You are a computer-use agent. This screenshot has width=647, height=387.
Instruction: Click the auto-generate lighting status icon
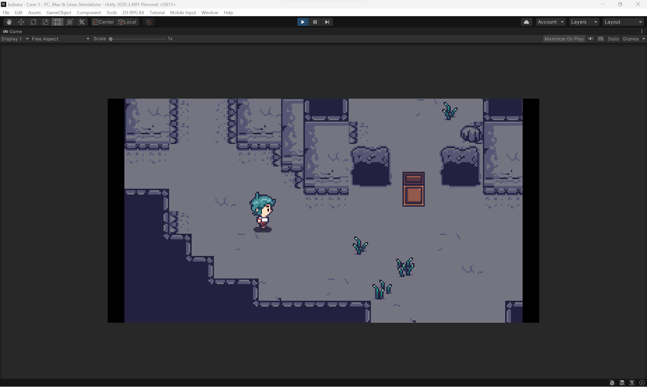tap(632, 382)
